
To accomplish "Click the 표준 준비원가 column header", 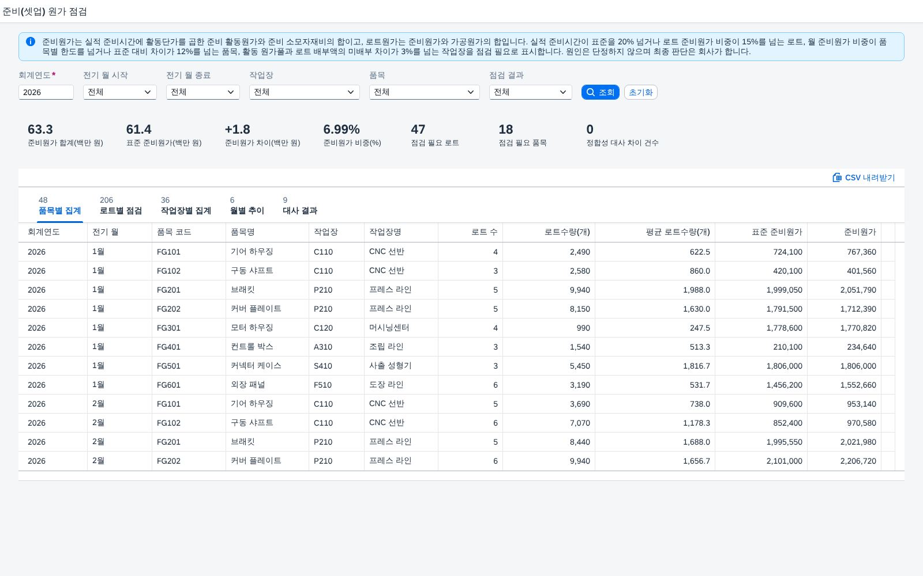I will (761, 232).
